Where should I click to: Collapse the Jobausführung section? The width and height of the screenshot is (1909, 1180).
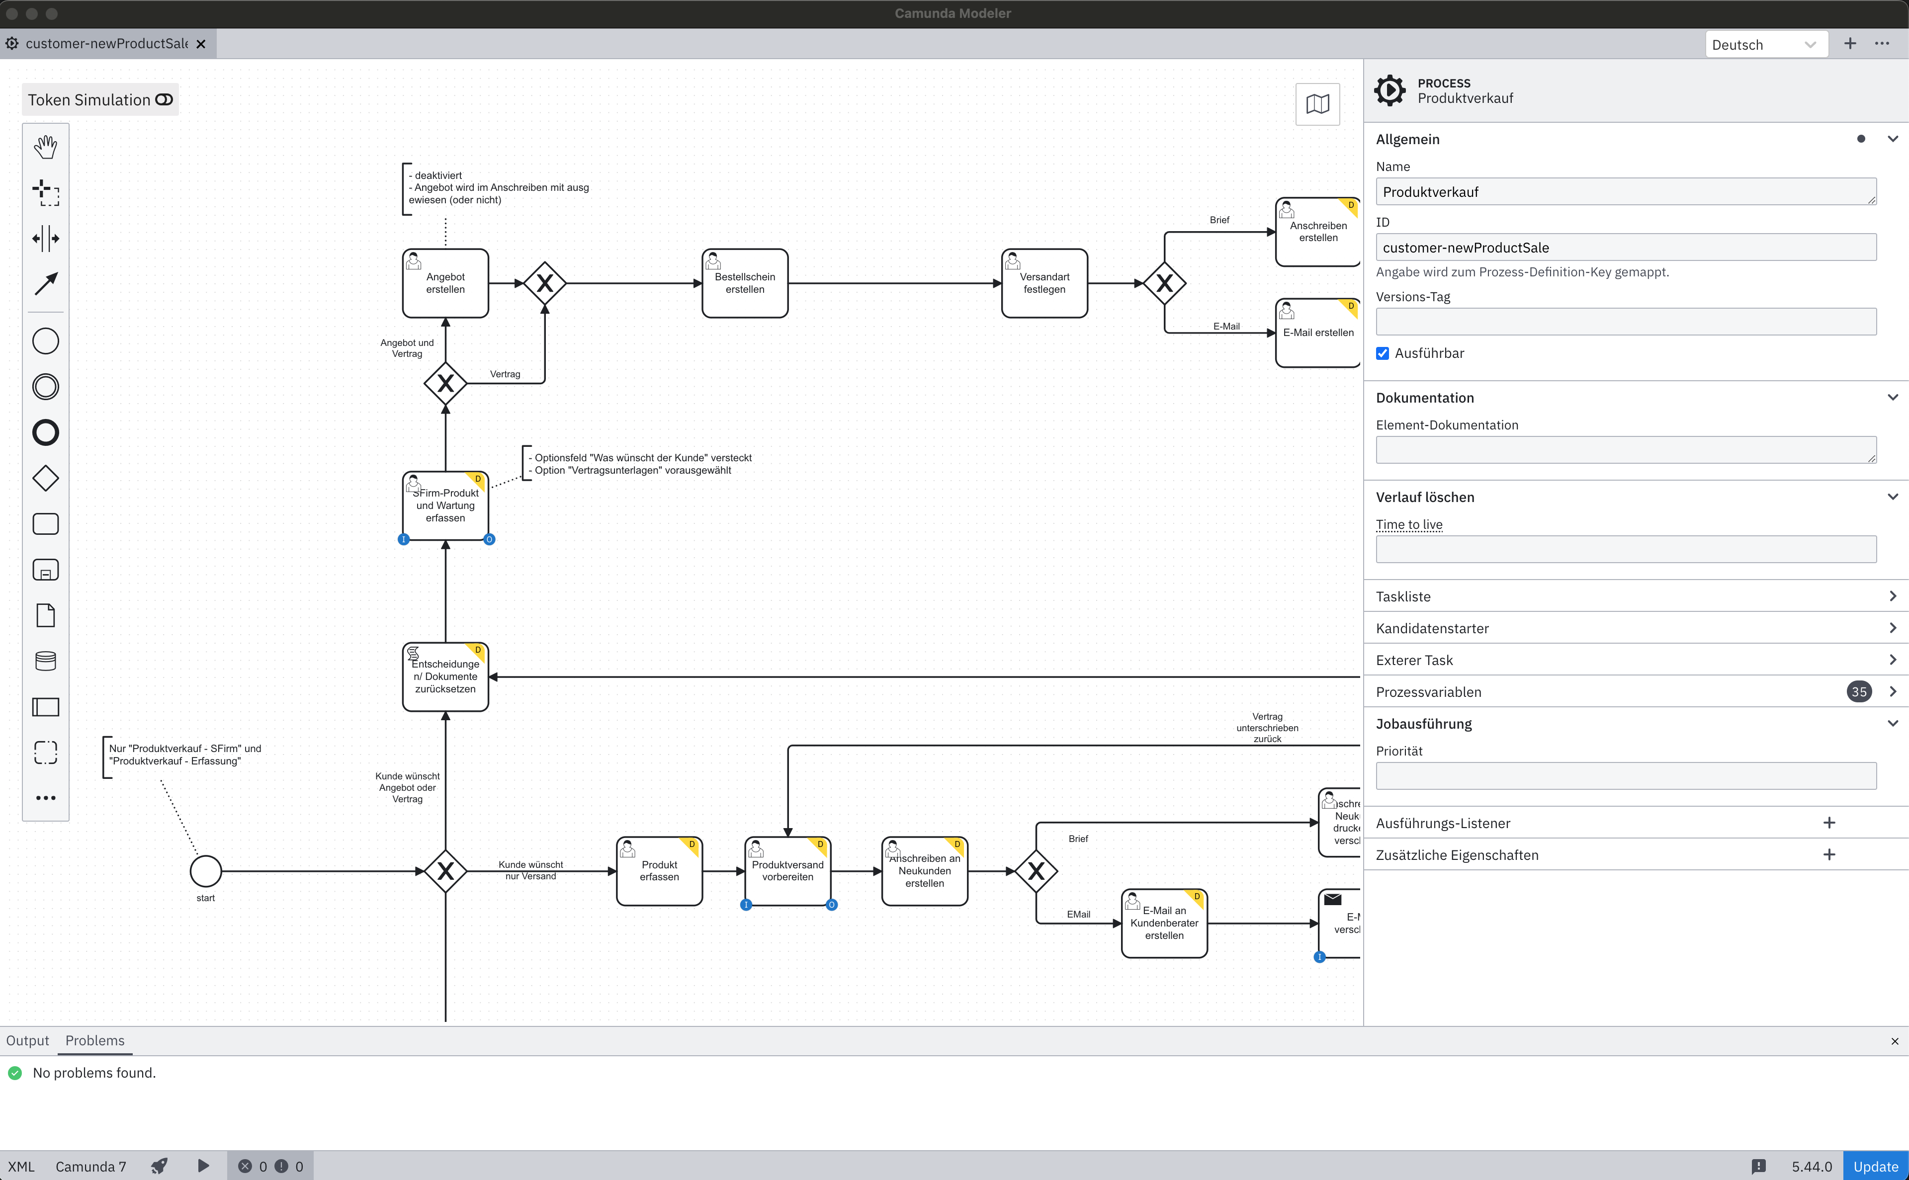[1893, 723]
